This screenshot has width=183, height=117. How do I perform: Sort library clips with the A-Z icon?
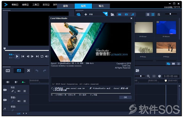coord(159,14)
